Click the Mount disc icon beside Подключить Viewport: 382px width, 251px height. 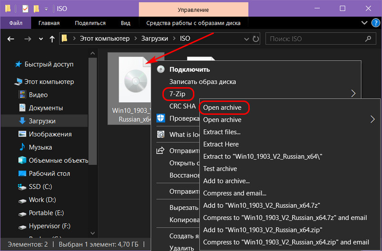[x=160, y=69]
